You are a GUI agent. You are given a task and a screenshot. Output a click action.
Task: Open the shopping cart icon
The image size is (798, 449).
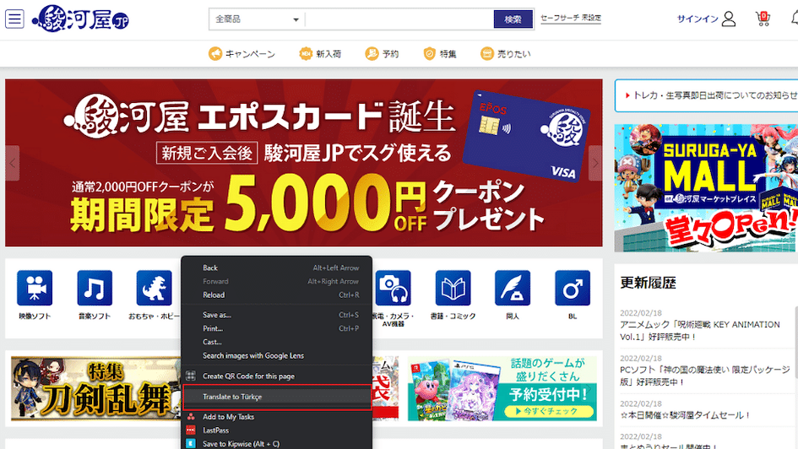(x=763, y=19)
